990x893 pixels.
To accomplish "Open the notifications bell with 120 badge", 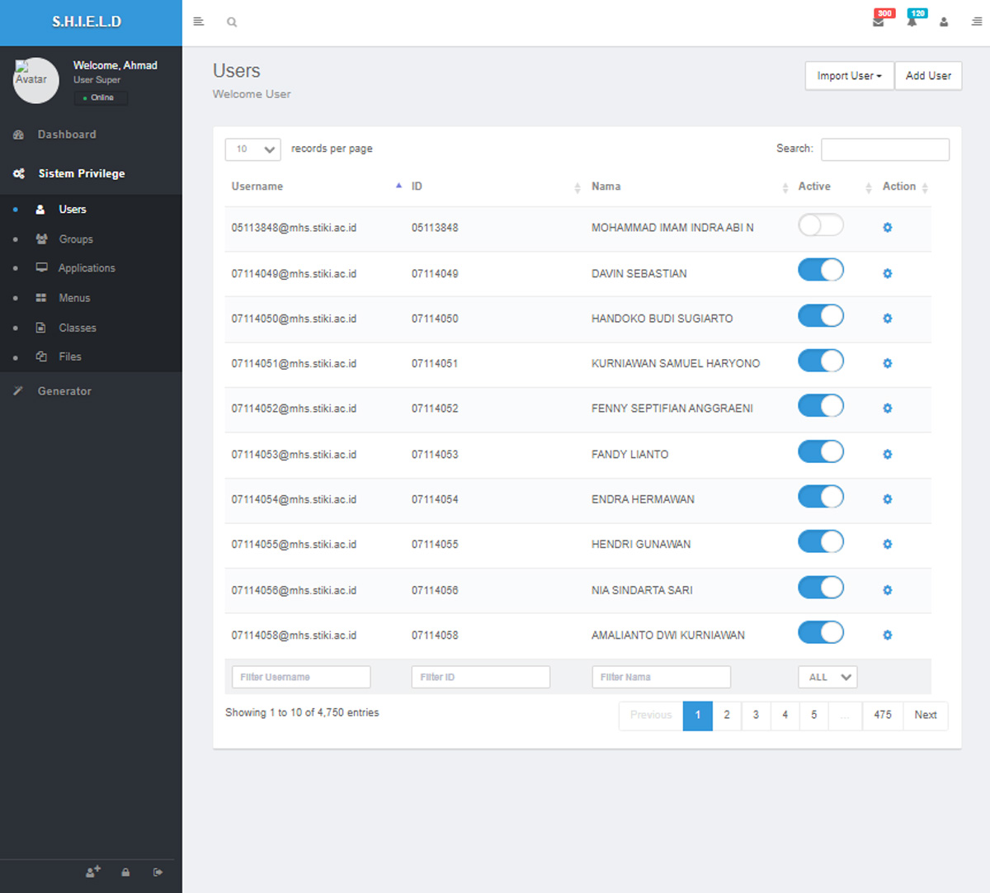I will (x=912, y=21).
